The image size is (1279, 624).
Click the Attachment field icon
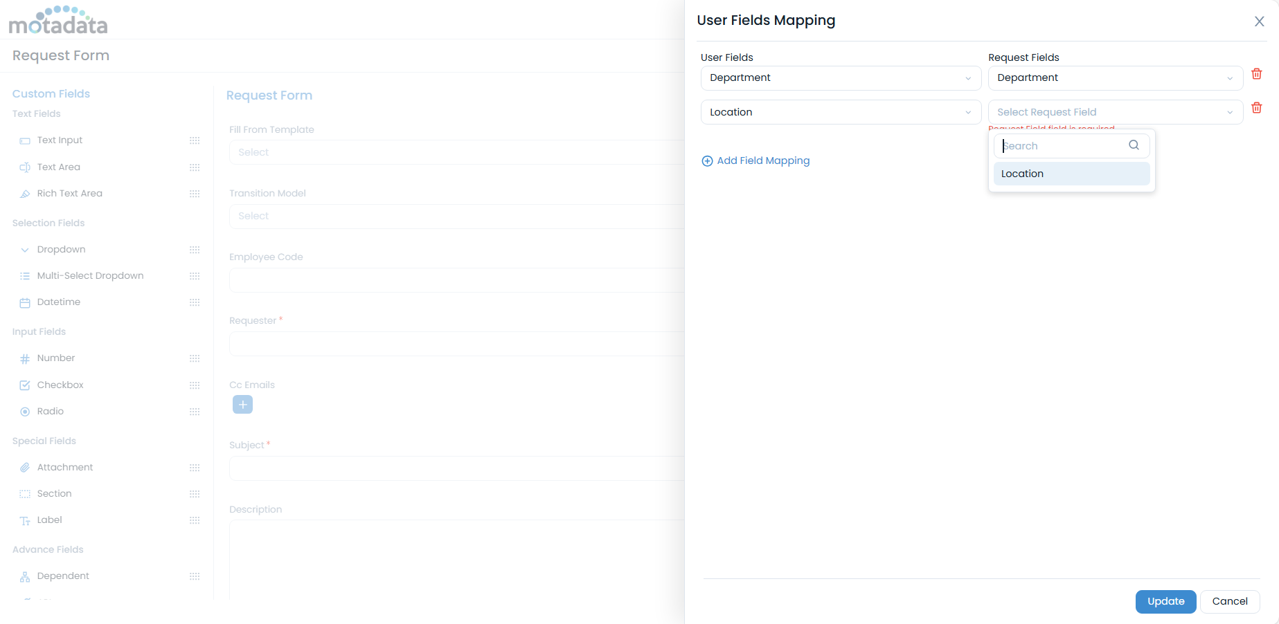[25, 468]
